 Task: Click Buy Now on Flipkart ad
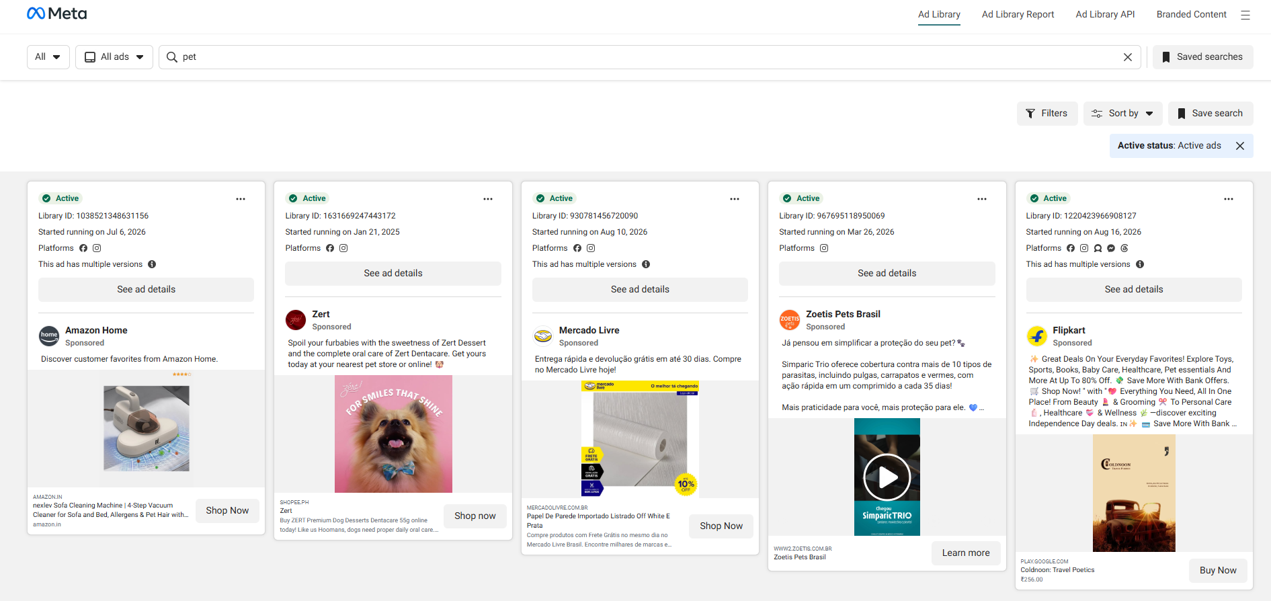[x=1218, y=571]
